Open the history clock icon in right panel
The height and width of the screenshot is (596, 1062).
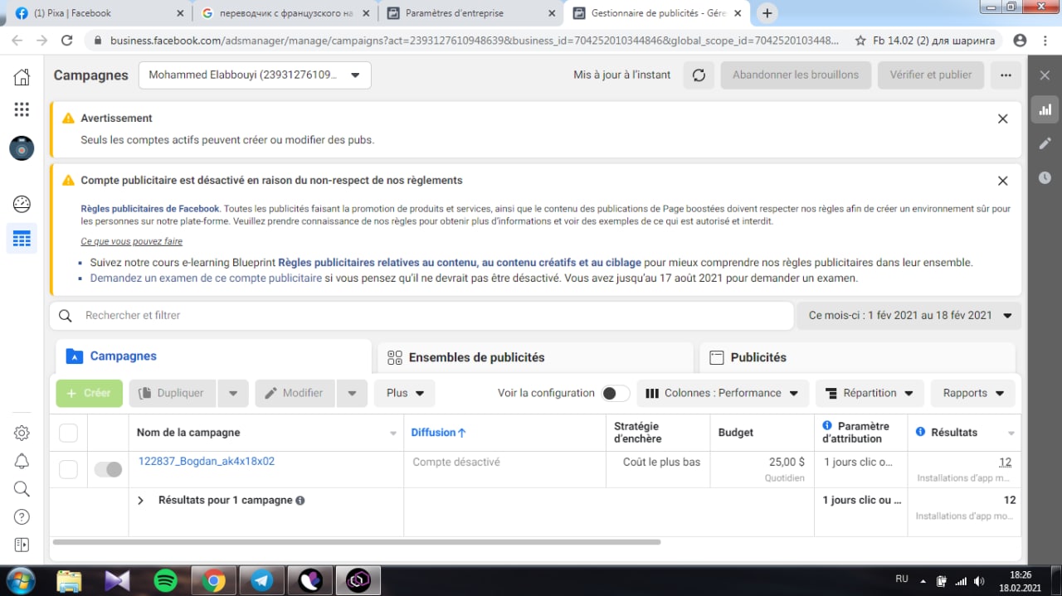(1045, 177)
